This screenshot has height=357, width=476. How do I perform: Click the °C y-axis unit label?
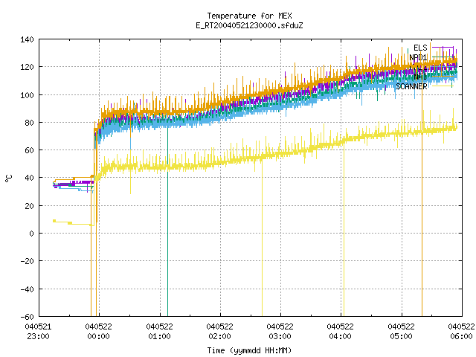pyautogui.click(x=8, y=178)
